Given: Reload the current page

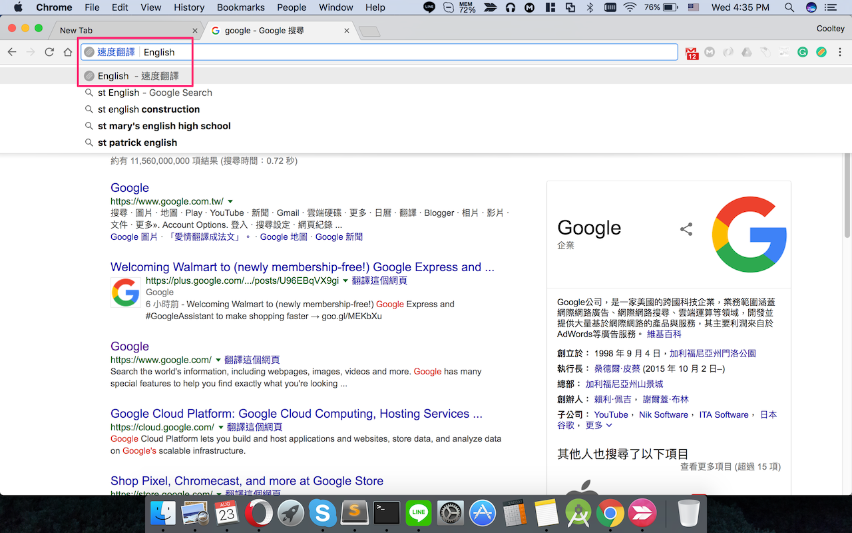Looking at the screenshot, I should (49, 52).
